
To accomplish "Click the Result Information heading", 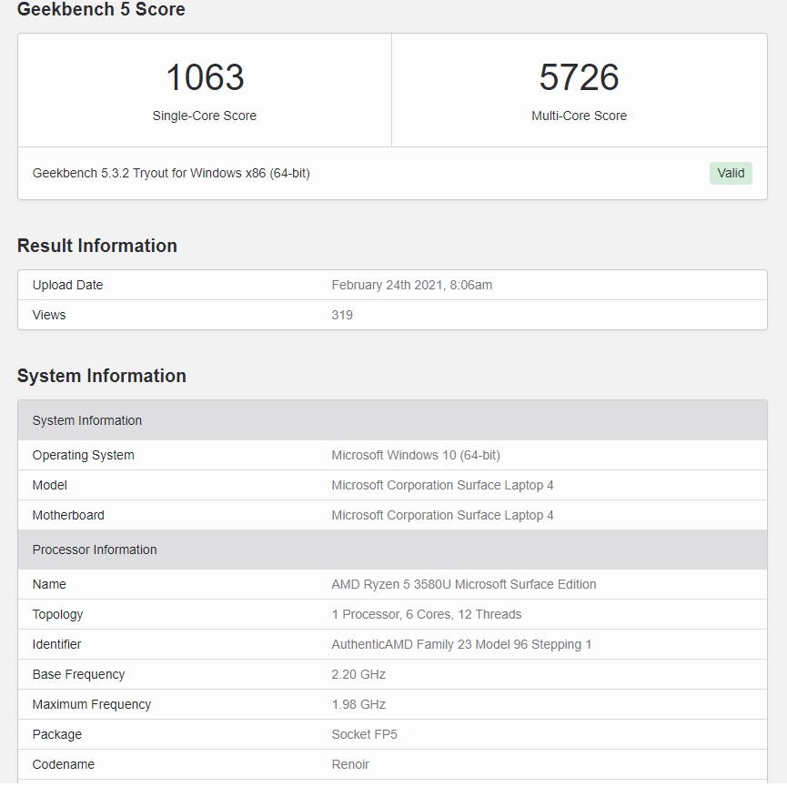I will (x=97, y=246).
